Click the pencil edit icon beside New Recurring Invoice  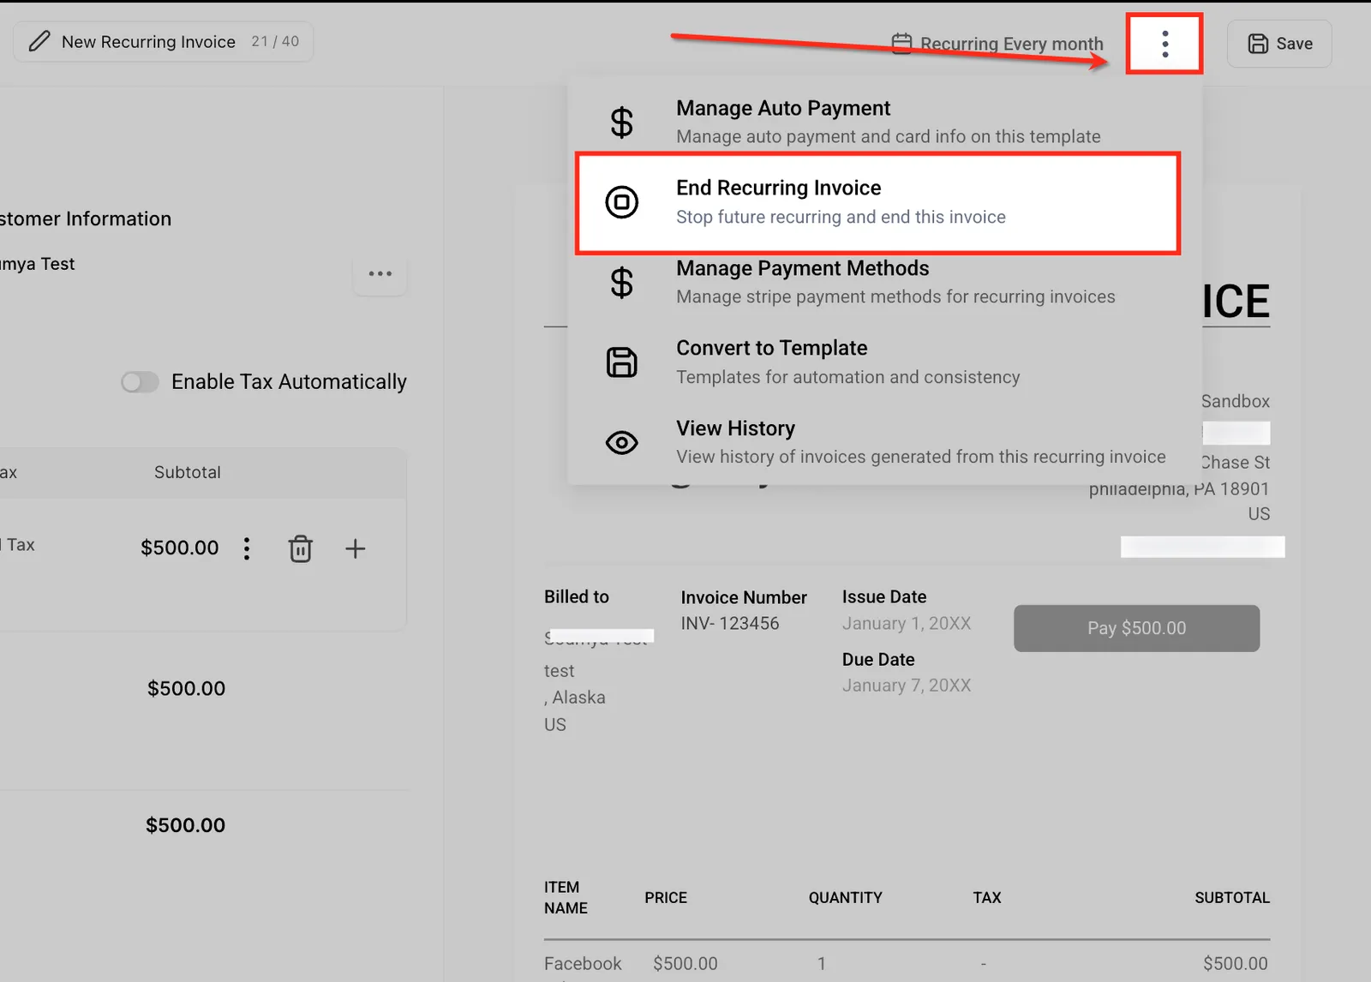(39, 41)
